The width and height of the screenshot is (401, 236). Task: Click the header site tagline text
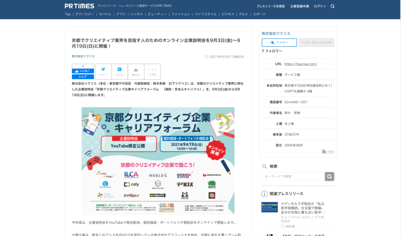click(134, 5)
